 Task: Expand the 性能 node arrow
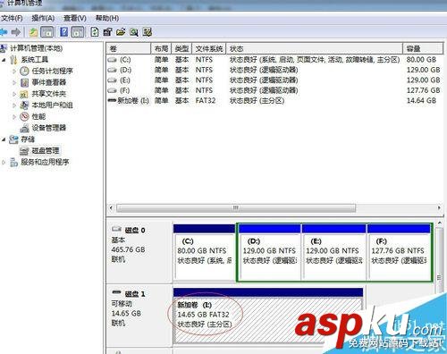14,117
